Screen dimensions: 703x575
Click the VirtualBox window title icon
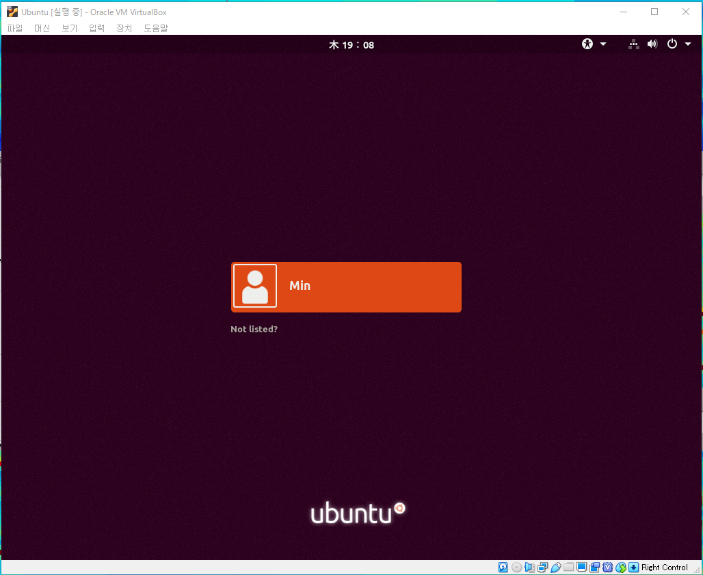(x=12, y=12)
